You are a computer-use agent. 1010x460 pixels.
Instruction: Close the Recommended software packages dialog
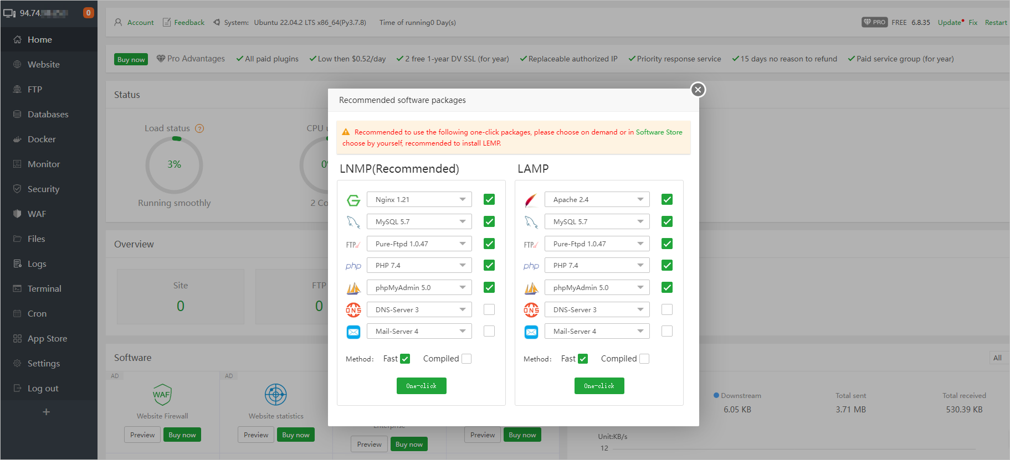click(698, 90)
